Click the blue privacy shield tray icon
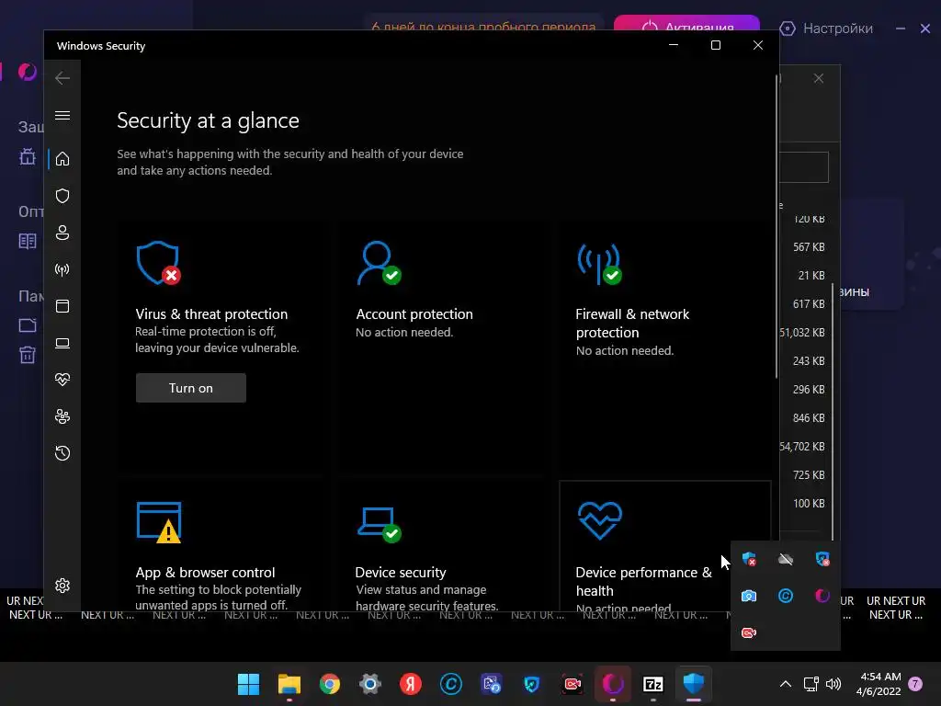 click(822, 560)
